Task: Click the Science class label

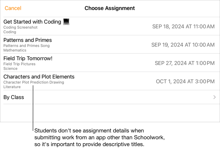Action: pyautogui.click(x=11, y=68)
